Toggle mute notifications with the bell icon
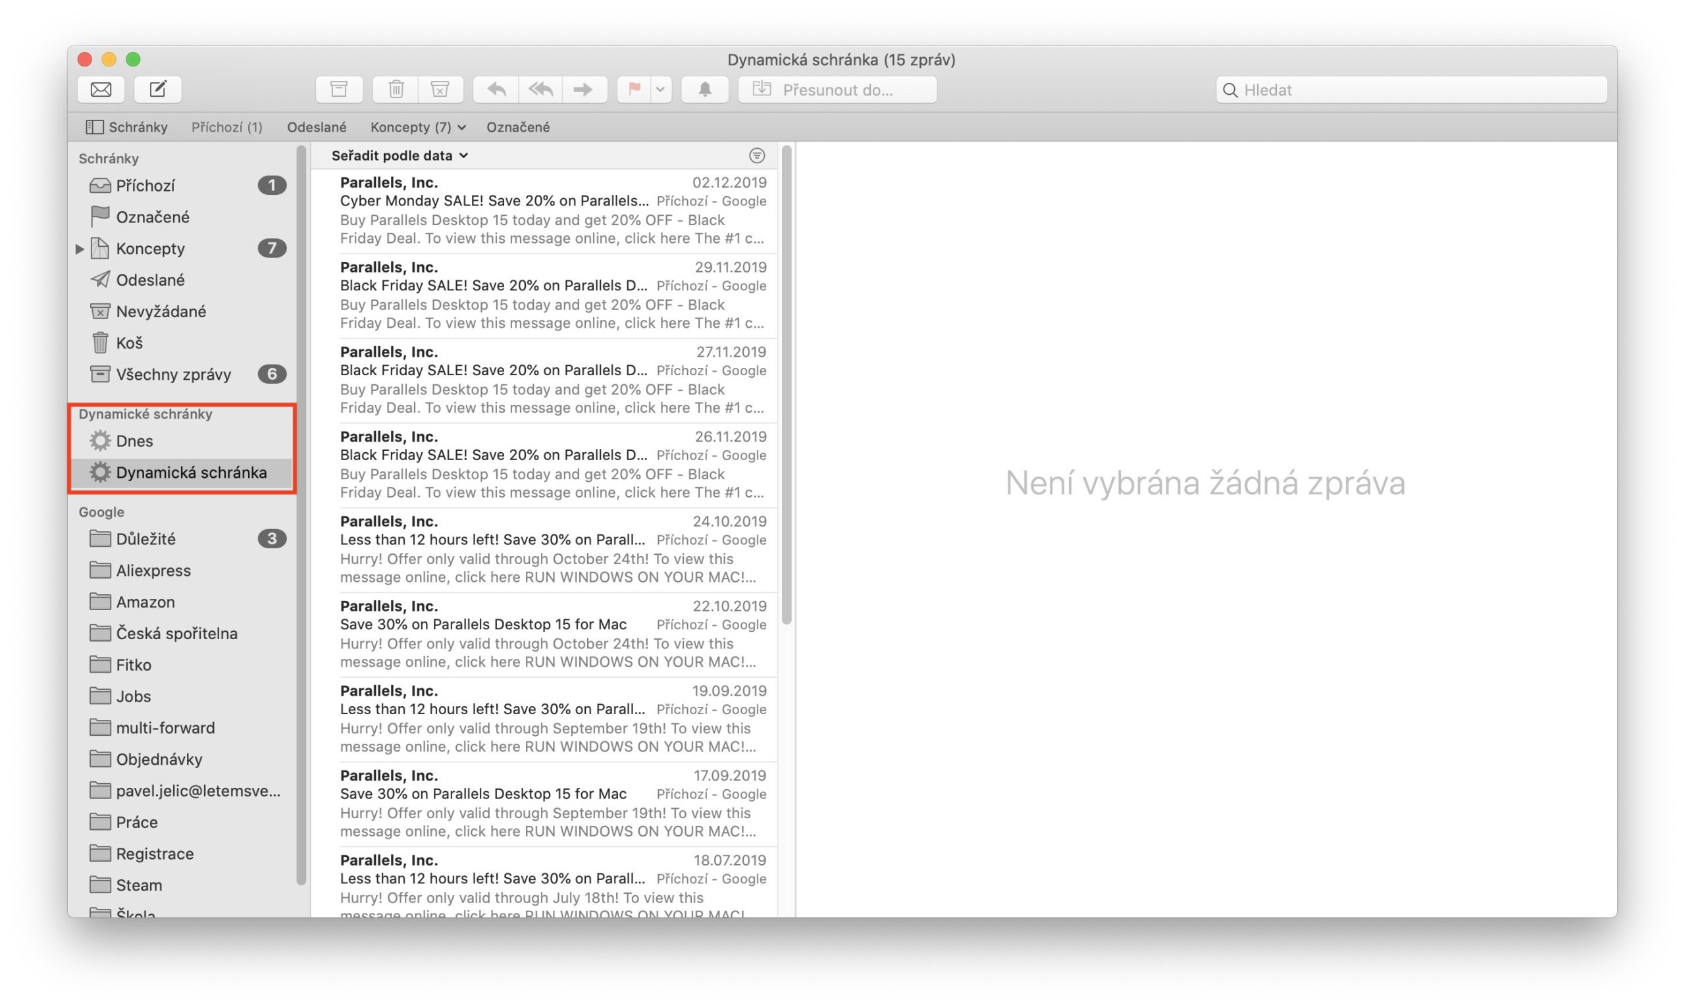The height and width of the screenshot is (1007, 1685). coord(704,89)
